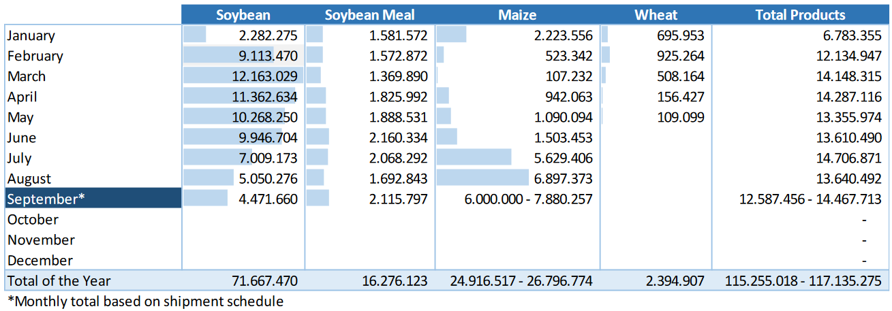Select the Wheat column header

(656, 15)
